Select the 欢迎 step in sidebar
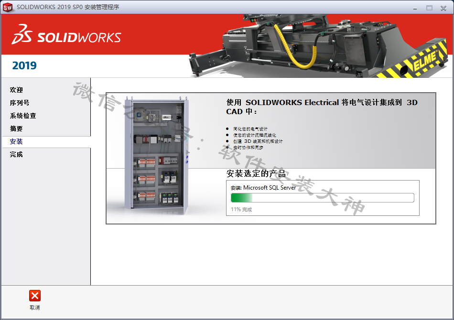This screenshot has height=320, width=454. pos(16,90)
